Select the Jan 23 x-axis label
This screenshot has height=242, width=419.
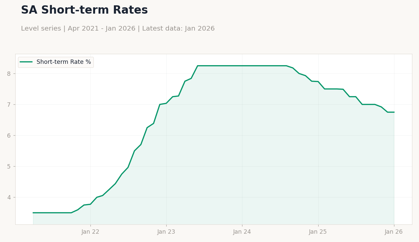pyautogui.click(x=166, y=232)
